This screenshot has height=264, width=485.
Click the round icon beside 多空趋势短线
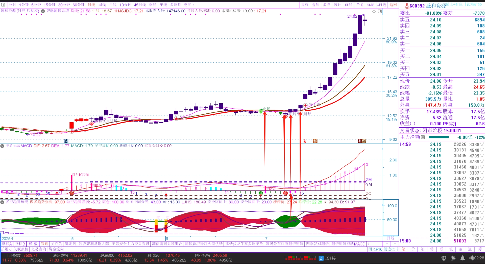point(2,202)
